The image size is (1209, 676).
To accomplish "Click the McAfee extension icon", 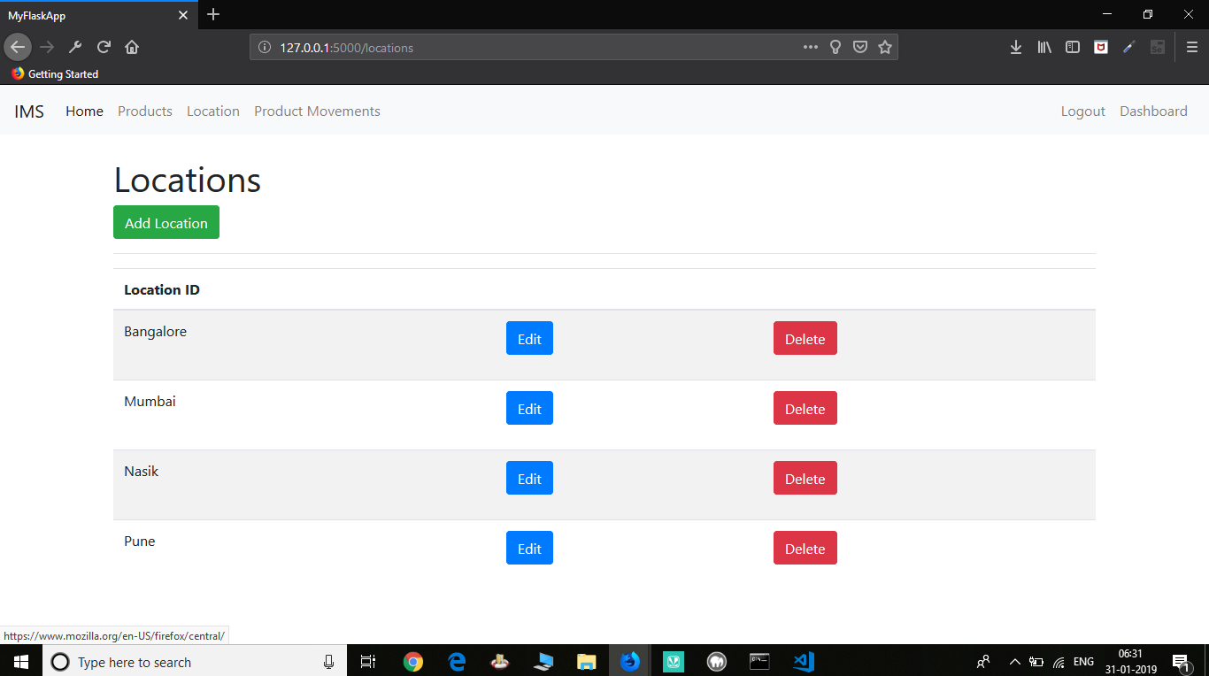I will tap(1100, 47).
